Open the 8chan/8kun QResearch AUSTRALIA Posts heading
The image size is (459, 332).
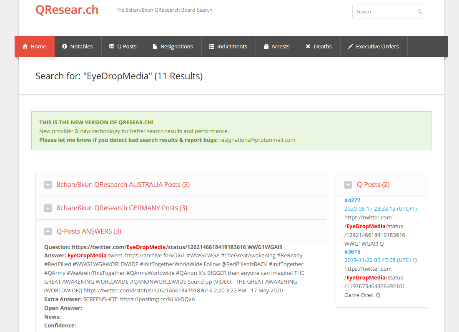123,185
